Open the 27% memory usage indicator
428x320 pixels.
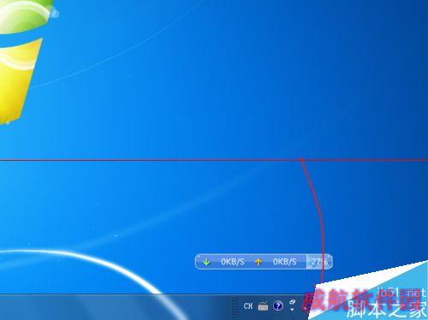pyautogui.click(x=319, y=262)
